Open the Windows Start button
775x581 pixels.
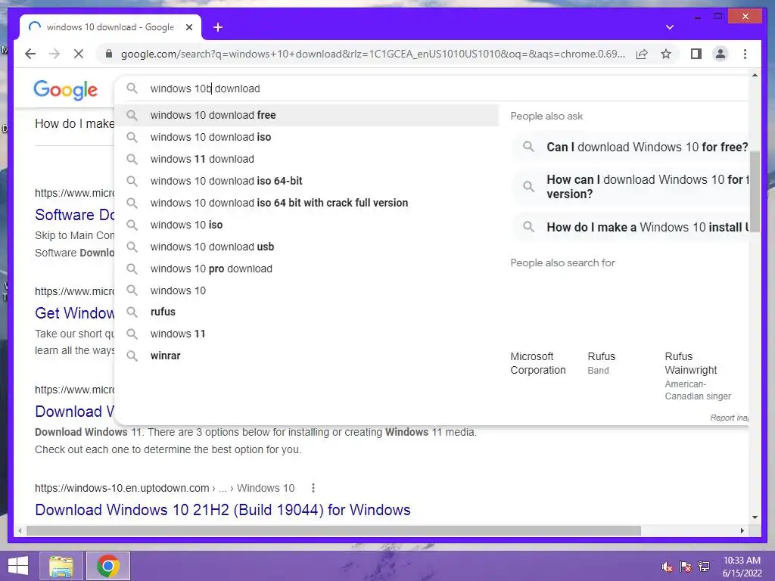[18, 566]
